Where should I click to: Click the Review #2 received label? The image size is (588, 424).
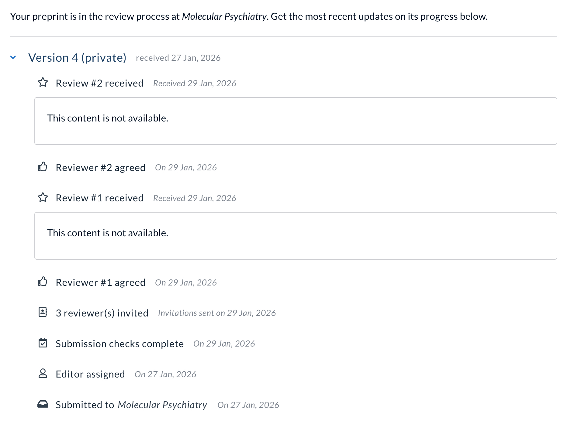(x=99, y=83)
